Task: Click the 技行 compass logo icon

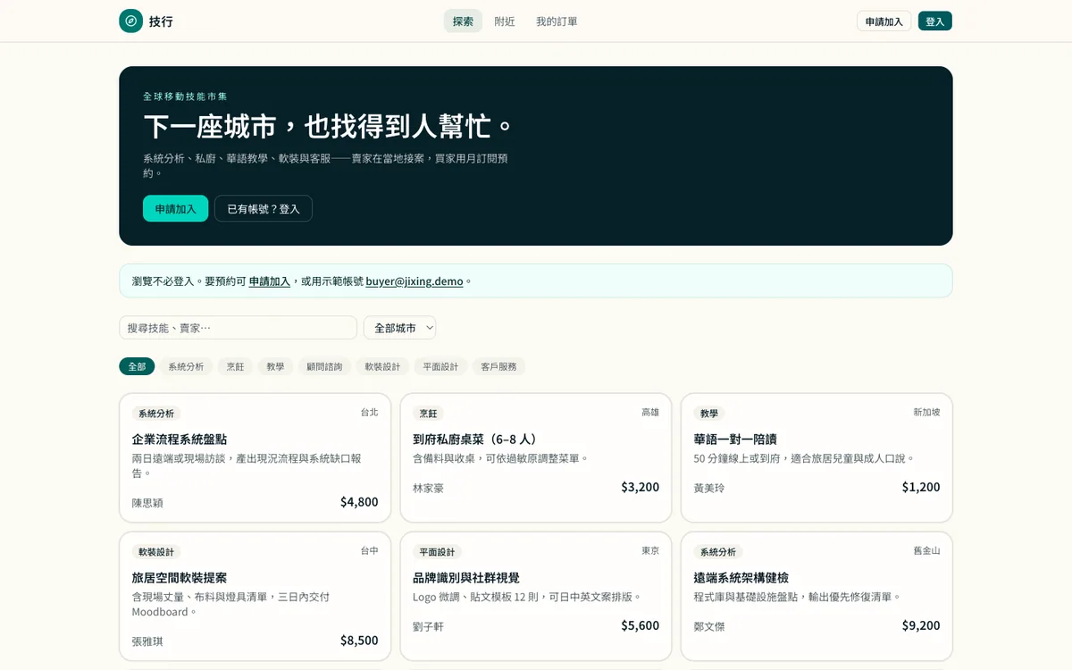Action: pos(130,21)
